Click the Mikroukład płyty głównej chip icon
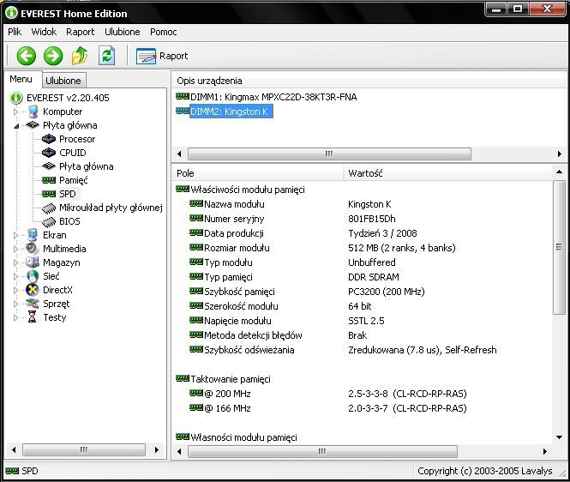570x482 pixels. point(49,208)
